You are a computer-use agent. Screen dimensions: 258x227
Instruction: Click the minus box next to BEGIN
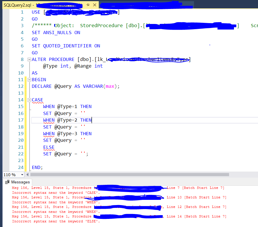30,79
